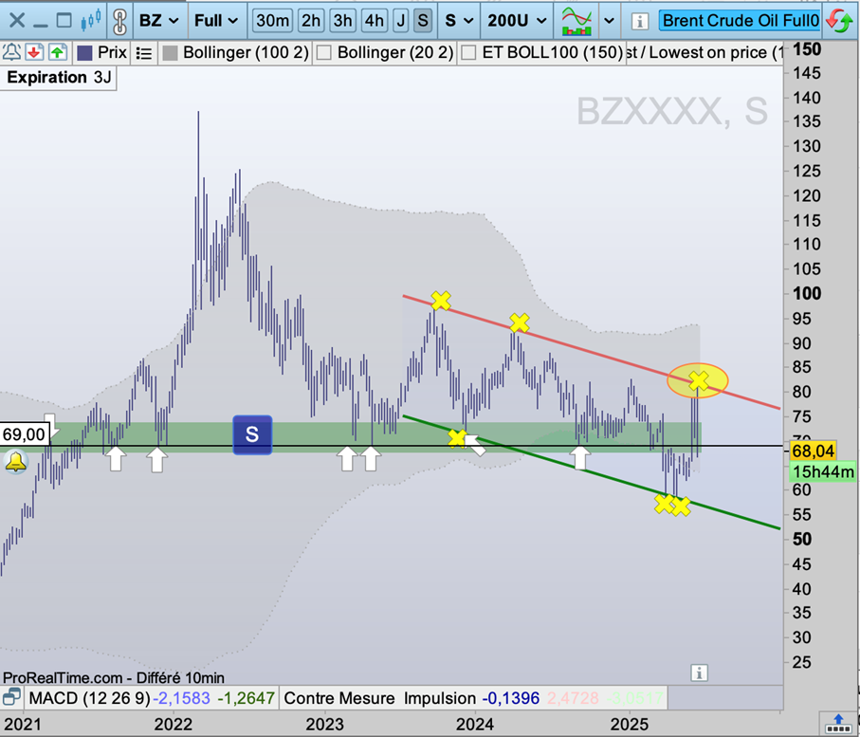Switch to 30m timeframe
The image size is (860, 737).
pos(272,21)
